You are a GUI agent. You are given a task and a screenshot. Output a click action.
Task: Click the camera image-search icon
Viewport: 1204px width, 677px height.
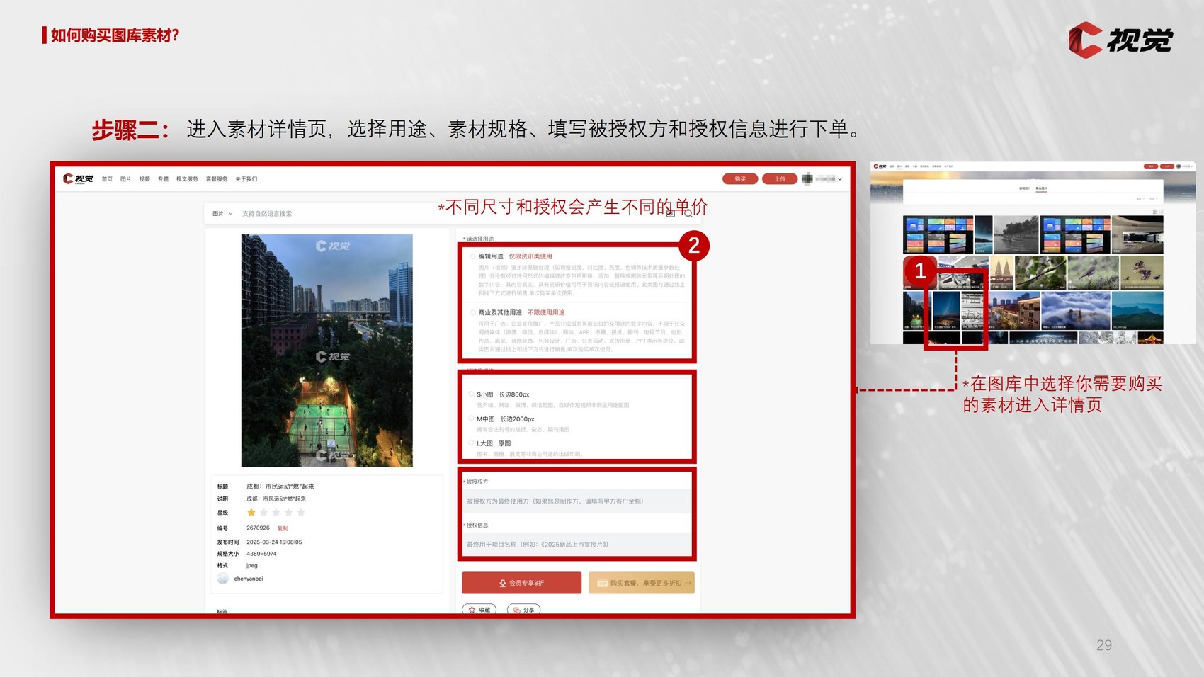pos(671,213)
